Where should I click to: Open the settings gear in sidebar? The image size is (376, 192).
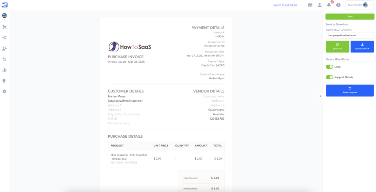point(4,91)
